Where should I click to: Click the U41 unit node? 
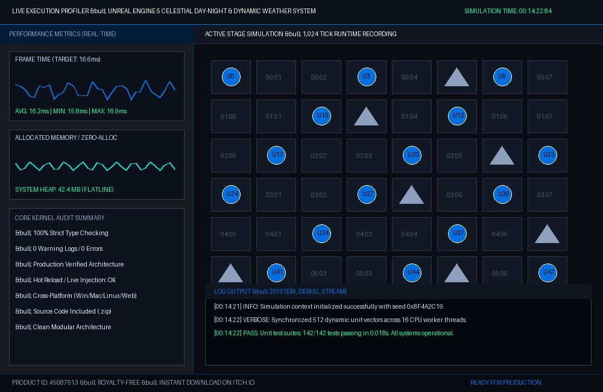pos(277,273)
